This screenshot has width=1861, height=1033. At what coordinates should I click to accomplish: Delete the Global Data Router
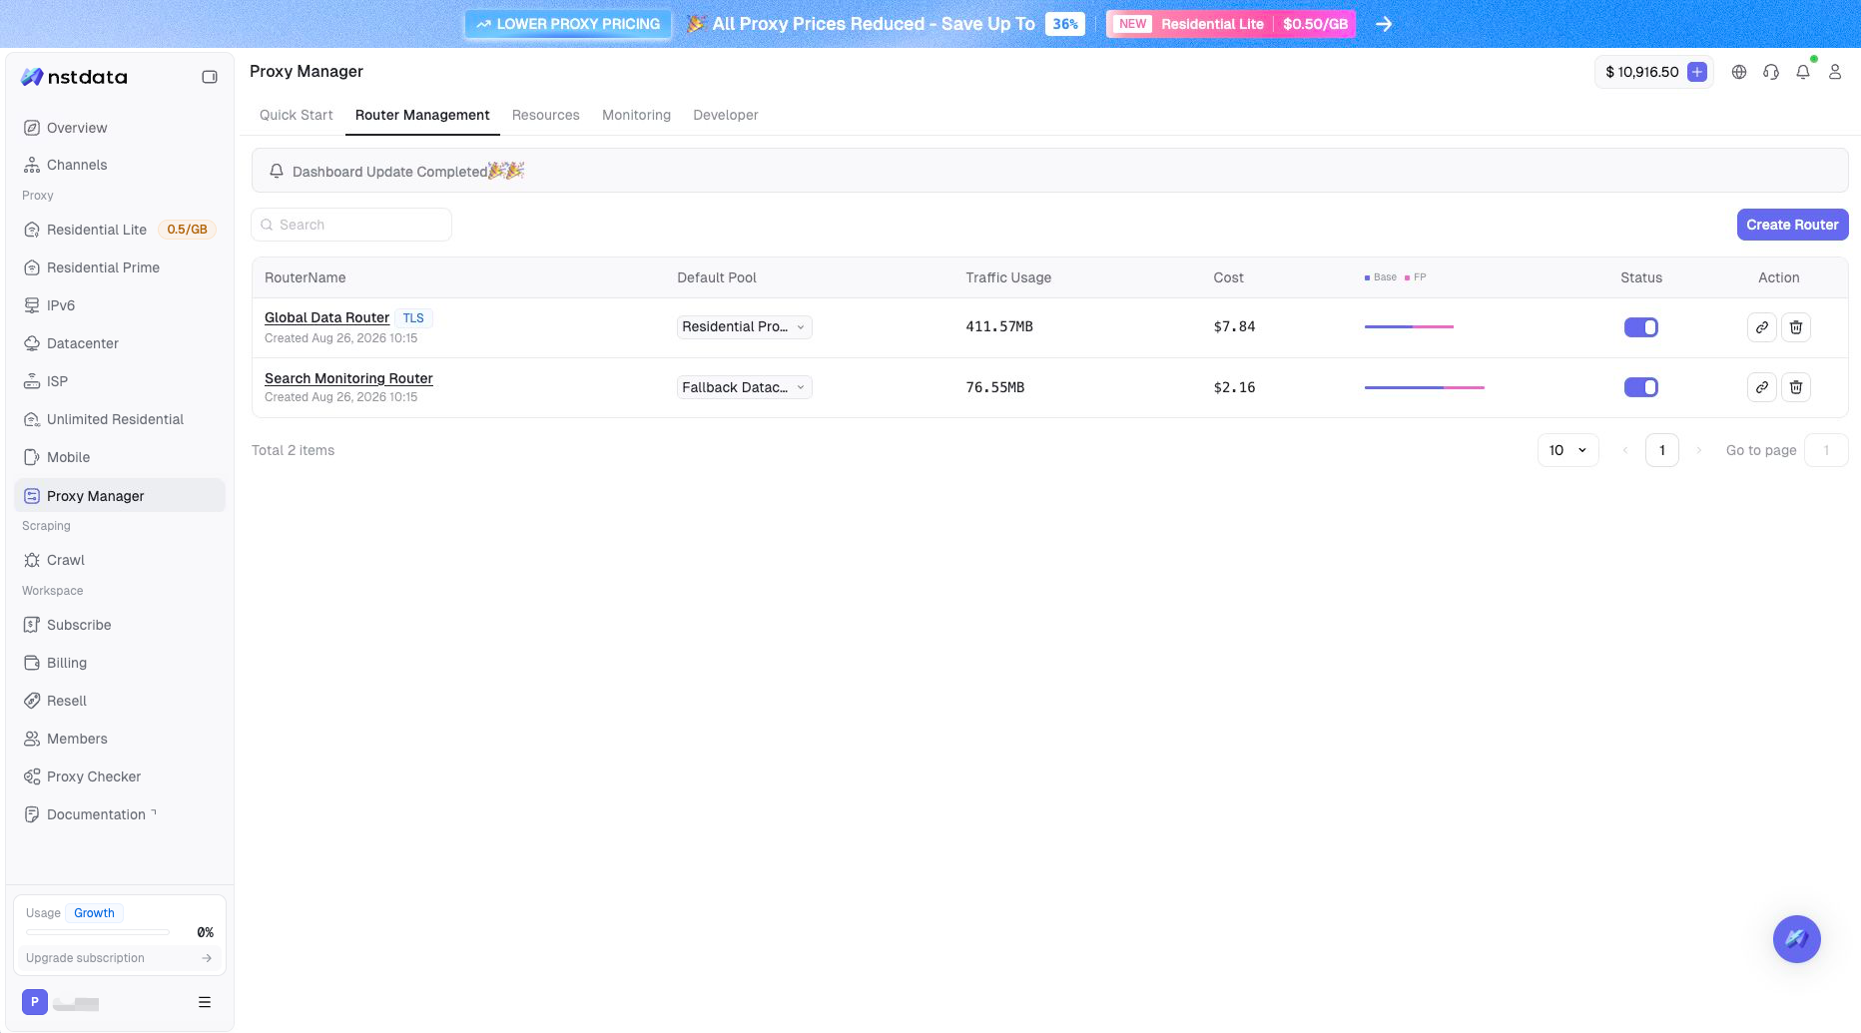[x=1796, y=327]
